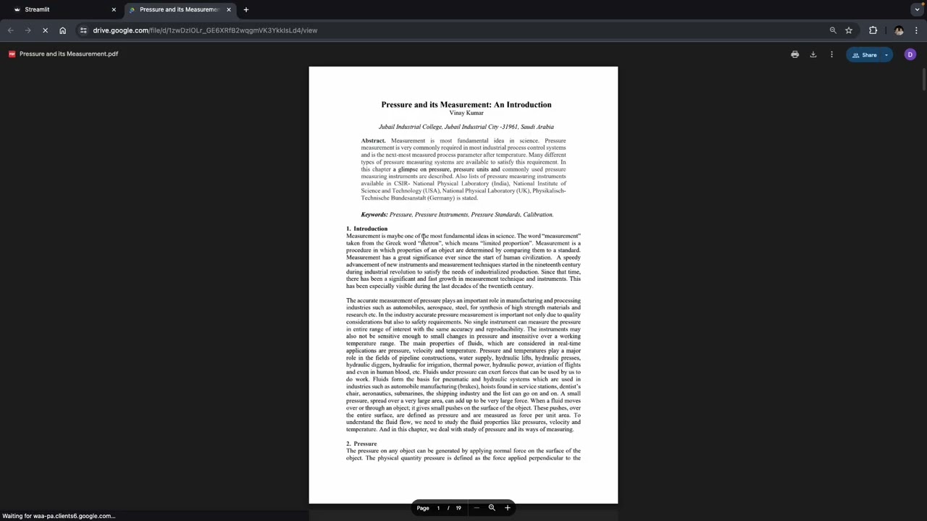The image size is (927, 521).
Task: Click the current page number field
Action: pyautogui.click(x=438, y=508)
